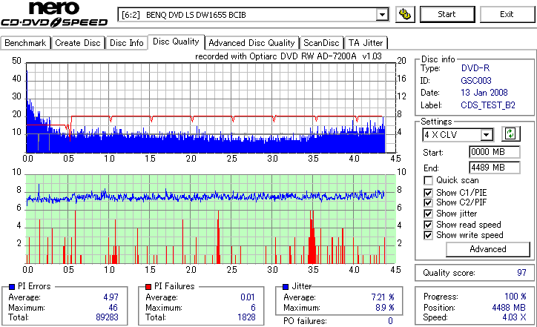Click the label CDS_TEST_B2
The image size is (537, 327).
(488, 105)
